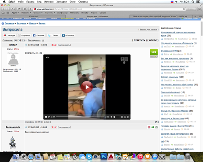Mute video using speaker icon
Image resolution: width=203 pixels, height=162 pixels.
[x=111, y=117]
